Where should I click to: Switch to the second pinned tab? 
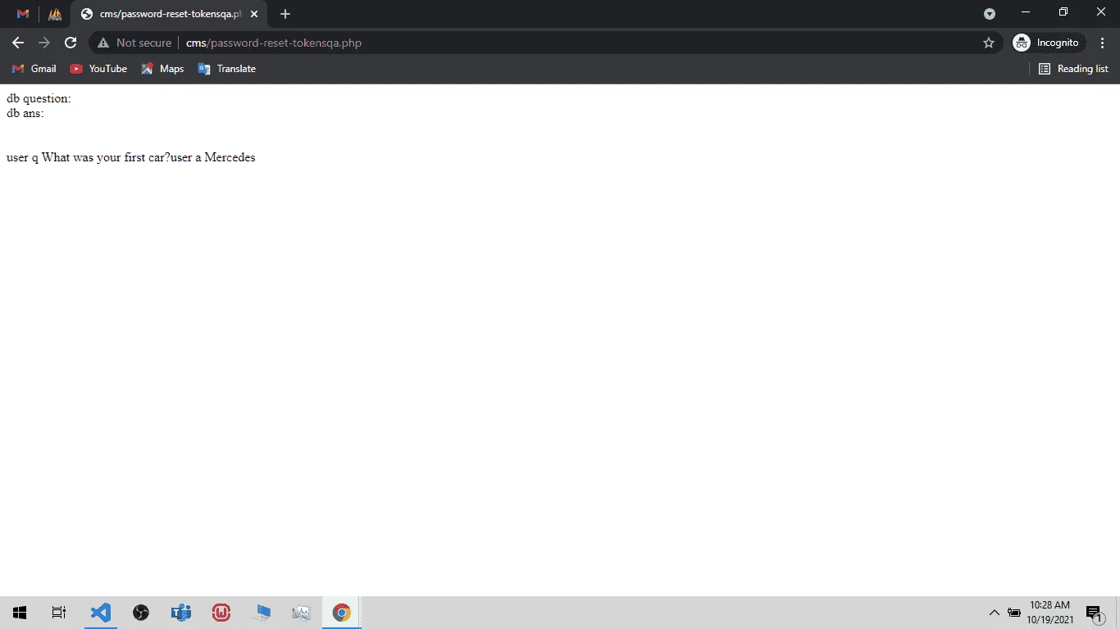(55, 14)
